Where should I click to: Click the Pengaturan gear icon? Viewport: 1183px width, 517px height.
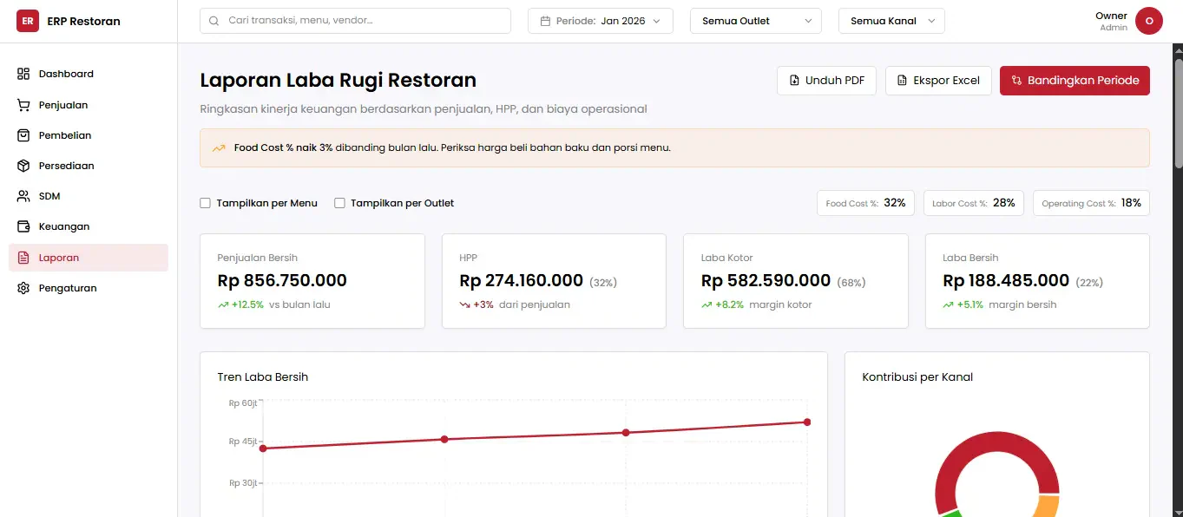click(23, 288)
